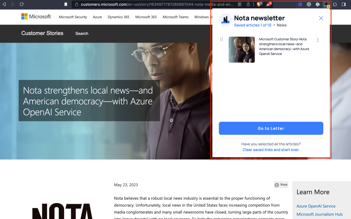Open the Azure OpenAI Service link

click(x=316, y=206)
